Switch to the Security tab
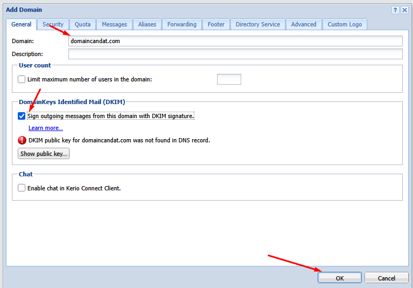 [53, 24]
